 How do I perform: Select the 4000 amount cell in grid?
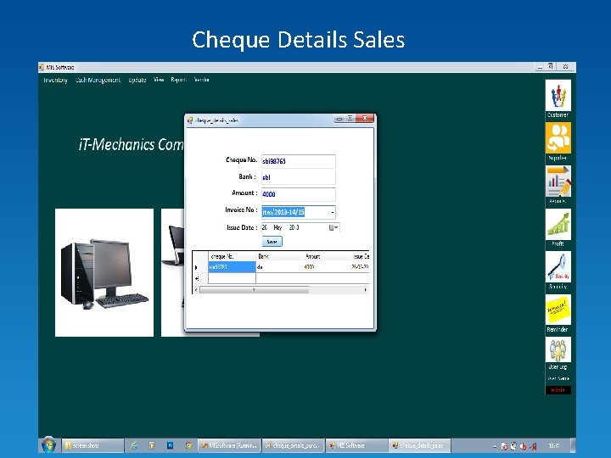pos(327,267)
